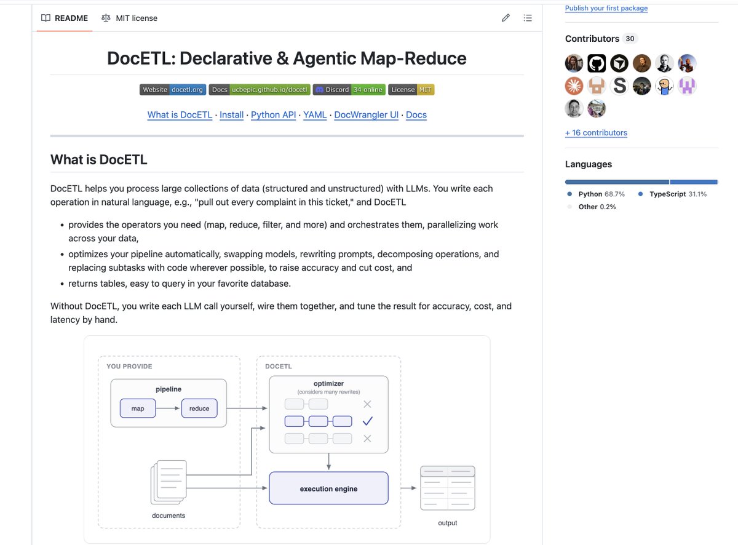This screenshot has width=738, height=545.
Task: Click the DocETL pipeline diagram image
Action: tap(287, 439)
